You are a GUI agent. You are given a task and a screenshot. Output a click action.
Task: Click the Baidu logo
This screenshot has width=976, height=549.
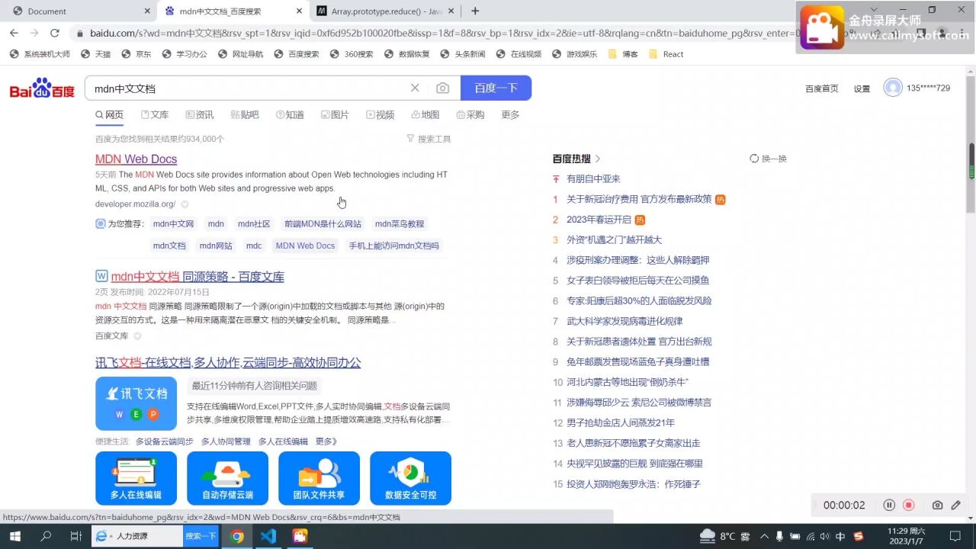pyautogui.click(x=42, y=88)
